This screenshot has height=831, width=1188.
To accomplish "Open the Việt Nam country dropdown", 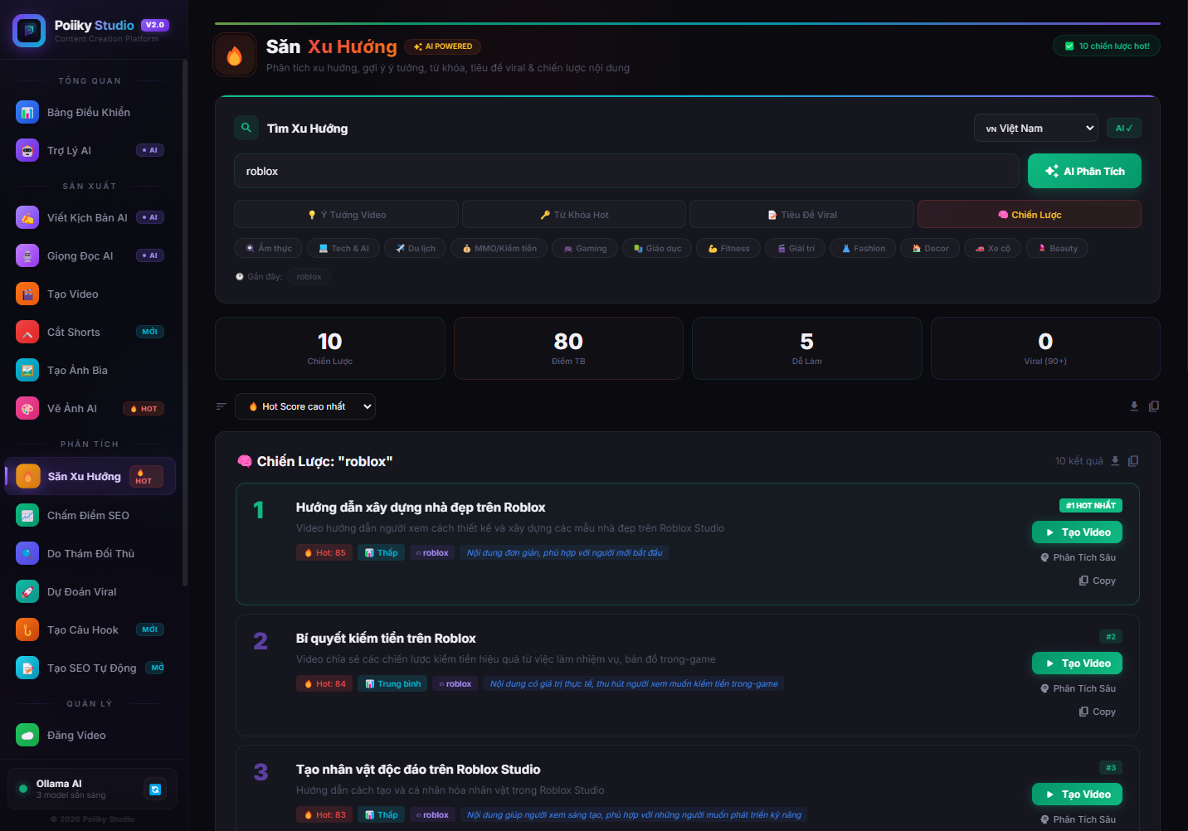I will [1035, 129].
